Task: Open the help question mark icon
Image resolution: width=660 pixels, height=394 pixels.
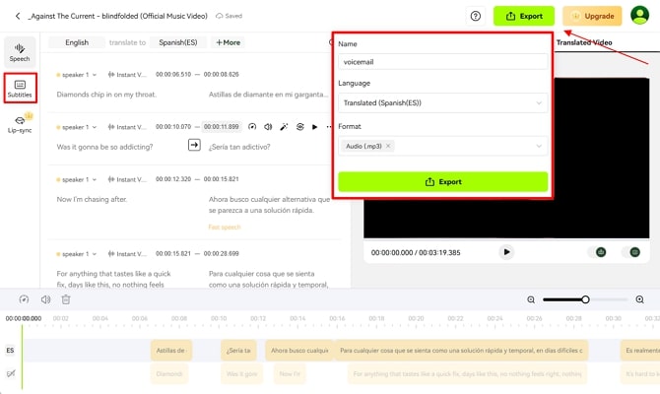Action: (x=475, y=16)
